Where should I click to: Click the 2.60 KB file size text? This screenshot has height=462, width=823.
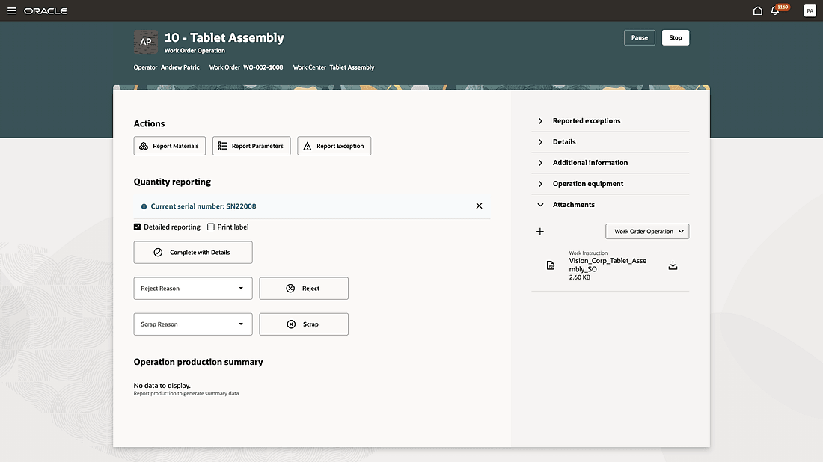click(579, 277)
